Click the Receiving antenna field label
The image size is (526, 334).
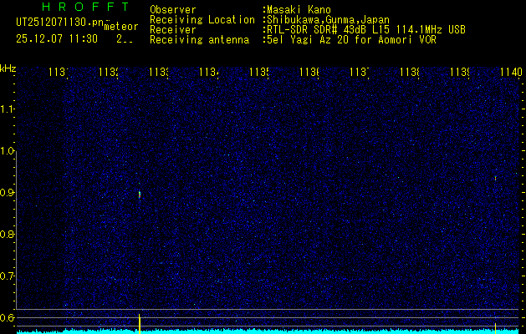pyautogui.click(x=199, y=39)
